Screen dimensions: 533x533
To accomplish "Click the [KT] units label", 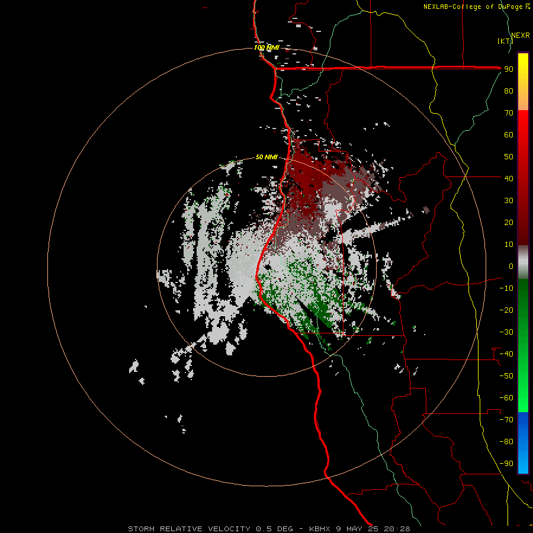I will 505,41.
